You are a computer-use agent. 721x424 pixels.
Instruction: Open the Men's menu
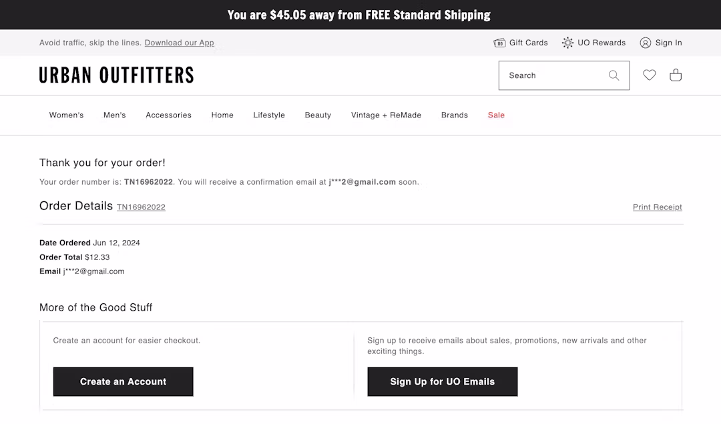click(x=115, y=115)
